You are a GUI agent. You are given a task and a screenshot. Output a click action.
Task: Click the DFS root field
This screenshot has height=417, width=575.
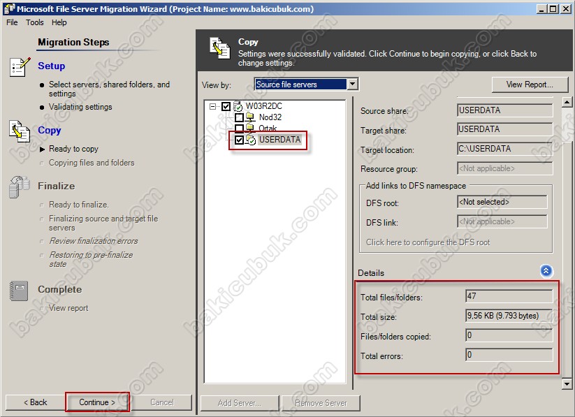(x=502, y=202)
